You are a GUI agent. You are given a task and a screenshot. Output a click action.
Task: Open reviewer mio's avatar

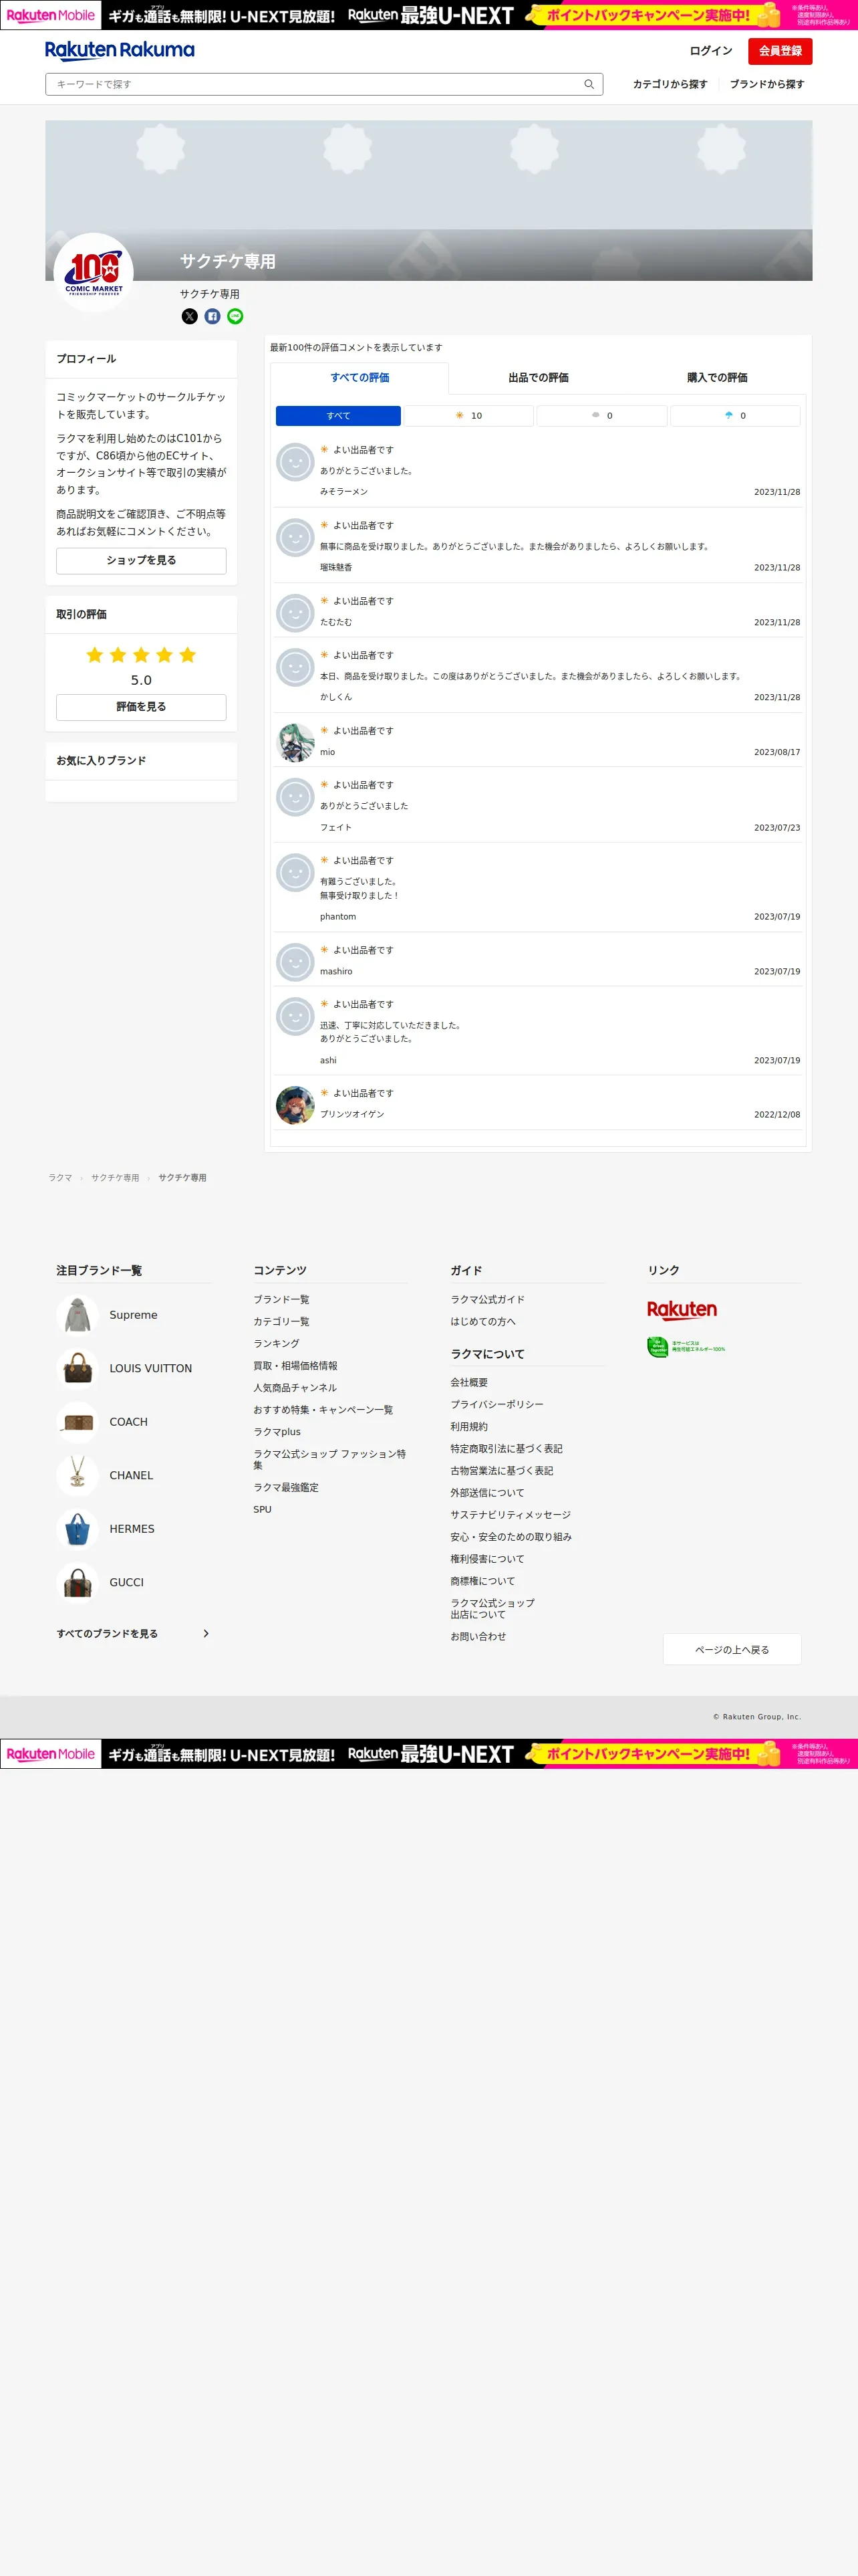295,743
